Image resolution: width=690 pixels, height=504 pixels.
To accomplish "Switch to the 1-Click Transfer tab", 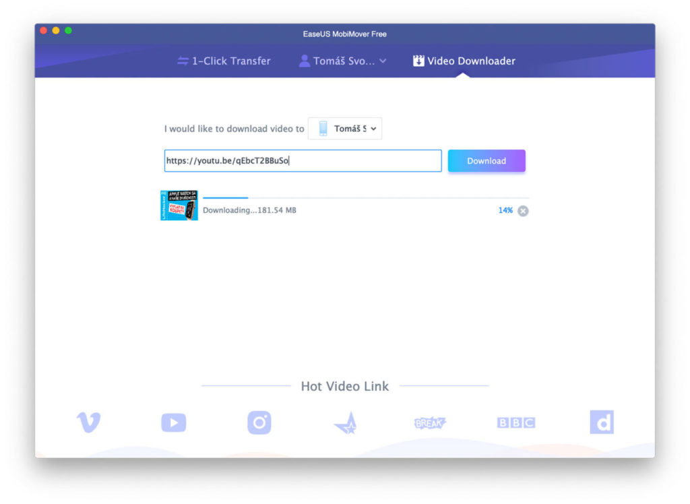I will [x=224, y=61].
